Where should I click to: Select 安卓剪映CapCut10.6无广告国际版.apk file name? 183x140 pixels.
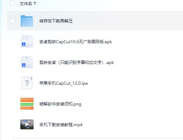click(76, 42)
